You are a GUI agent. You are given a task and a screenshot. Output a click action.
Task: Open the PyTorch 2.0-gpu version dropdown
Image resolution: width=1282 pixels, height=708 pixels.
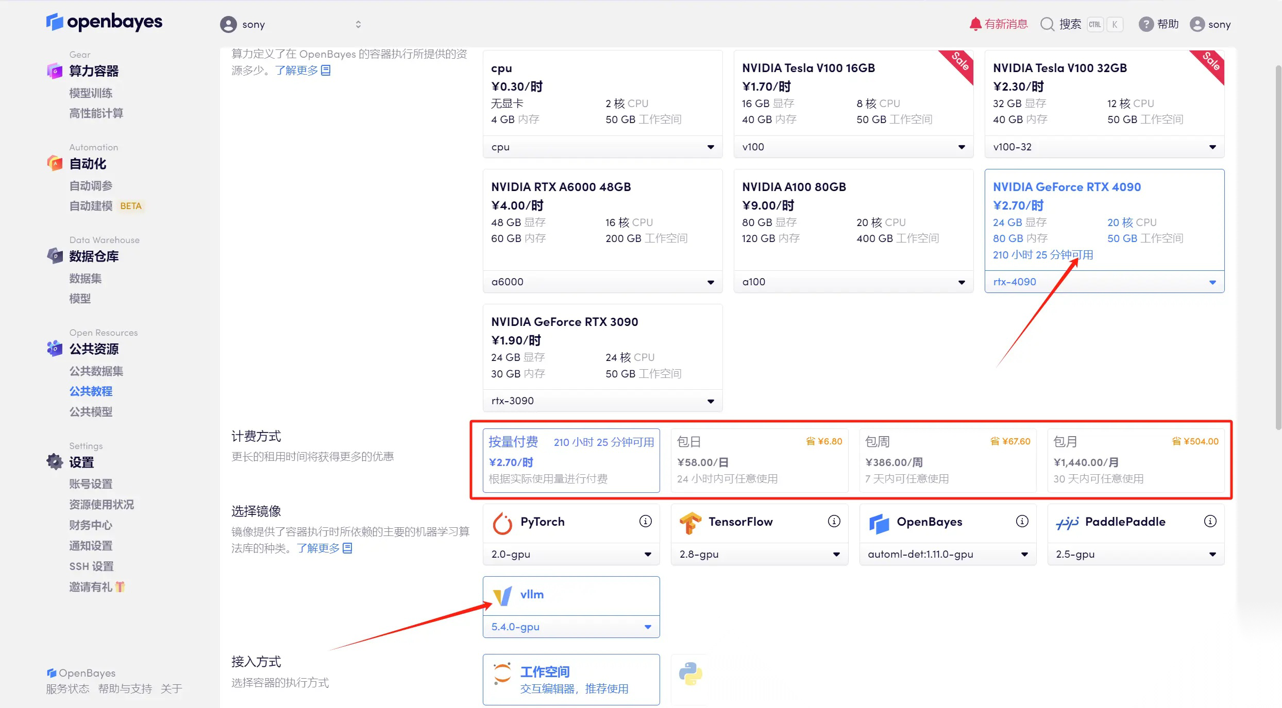click(571, 554)
